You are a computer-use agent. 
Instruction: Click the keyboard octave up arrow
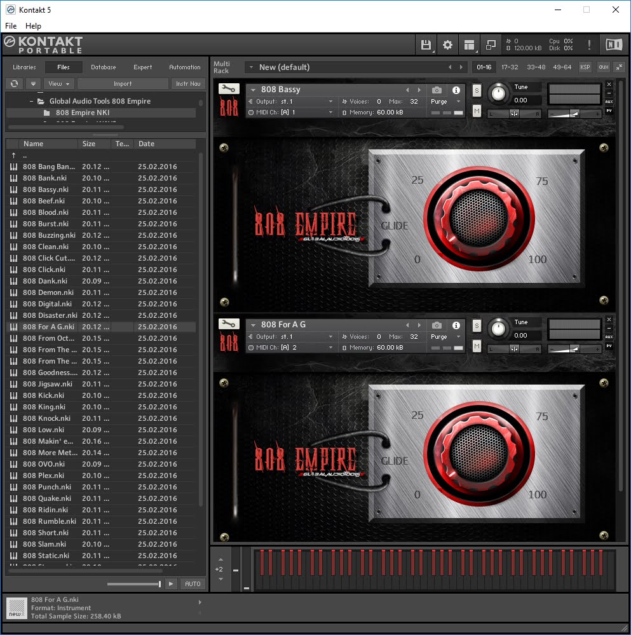pyautogui.click(x=221, y=559)
